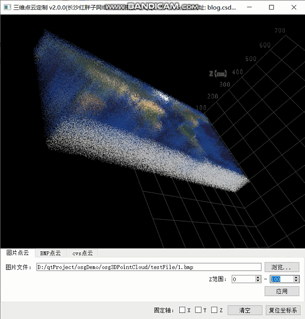This screenshot has height=319, width=305.
Task: Click the 清空 clear button
Action: coord(245,310)
